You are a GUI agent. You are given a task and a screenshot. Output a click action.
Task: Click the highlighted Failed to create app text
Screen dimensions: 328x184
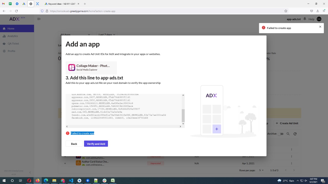(x=83, y=133)
